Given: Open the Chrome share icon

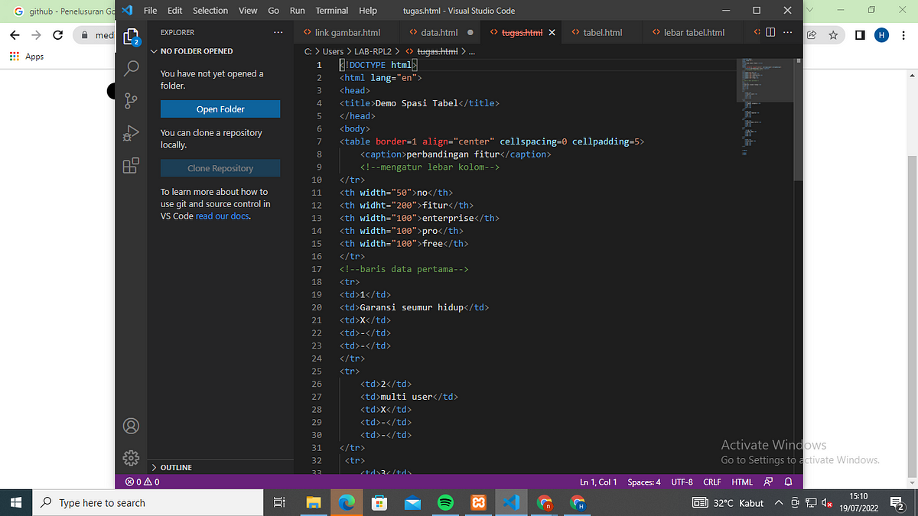Looking at the screenshot, I should pyautogui.click(x=812, y=35).
